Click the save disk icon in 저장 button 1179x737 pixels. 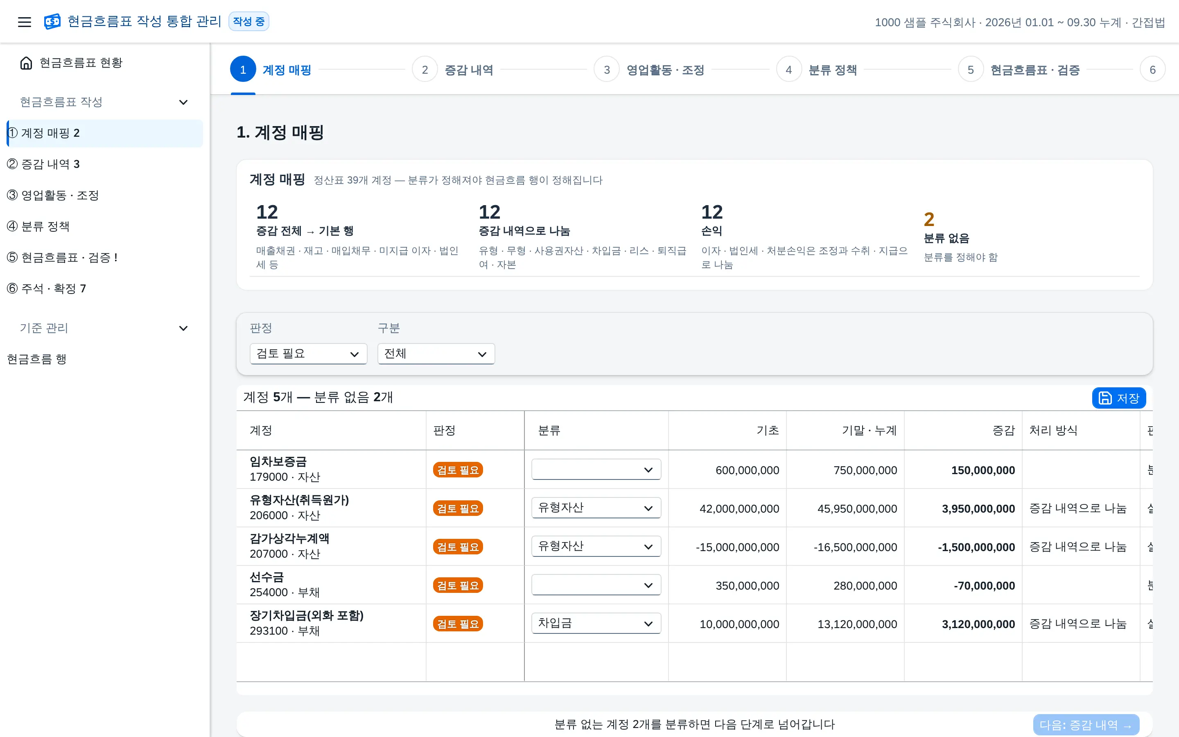pyautogui.click(x=1105, y=398)
